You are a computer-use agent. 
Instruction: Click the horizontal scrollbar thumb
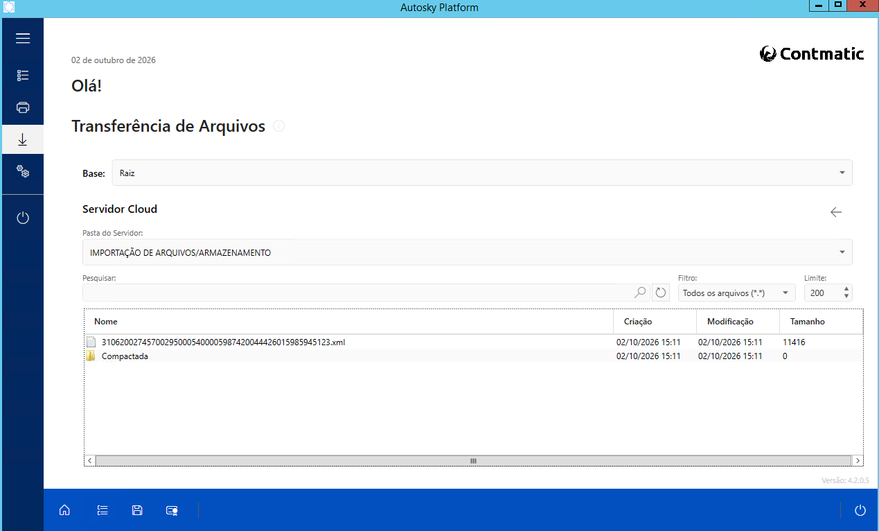(x=473, y=460)
